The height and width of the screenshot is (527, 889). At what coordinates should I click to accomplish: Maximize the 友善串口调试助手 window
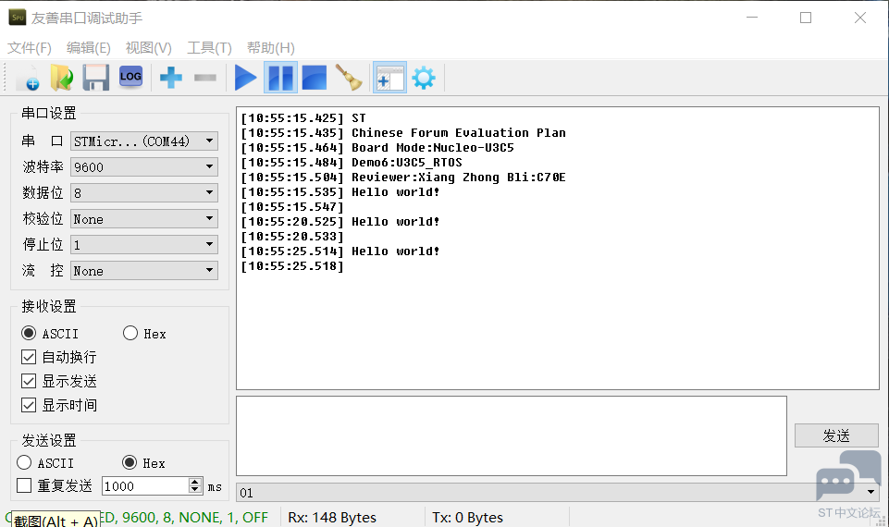coord(806,18)
